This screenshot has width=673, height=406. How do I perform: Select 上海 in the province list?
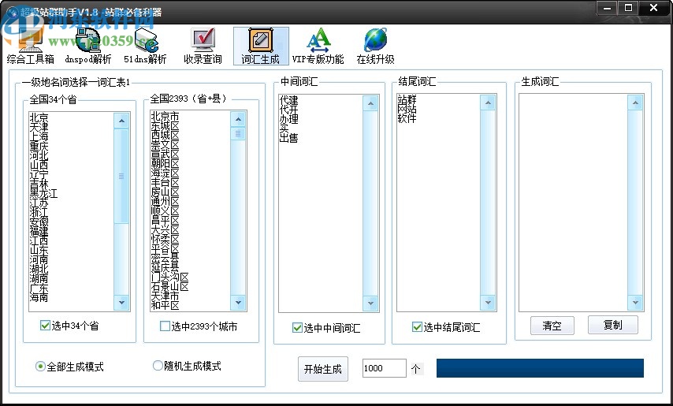click(39, 136)
